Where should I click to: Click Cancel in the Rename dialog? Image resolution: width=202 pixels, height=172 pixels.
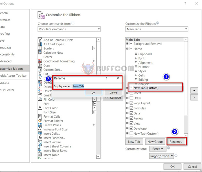coord(113,93)
